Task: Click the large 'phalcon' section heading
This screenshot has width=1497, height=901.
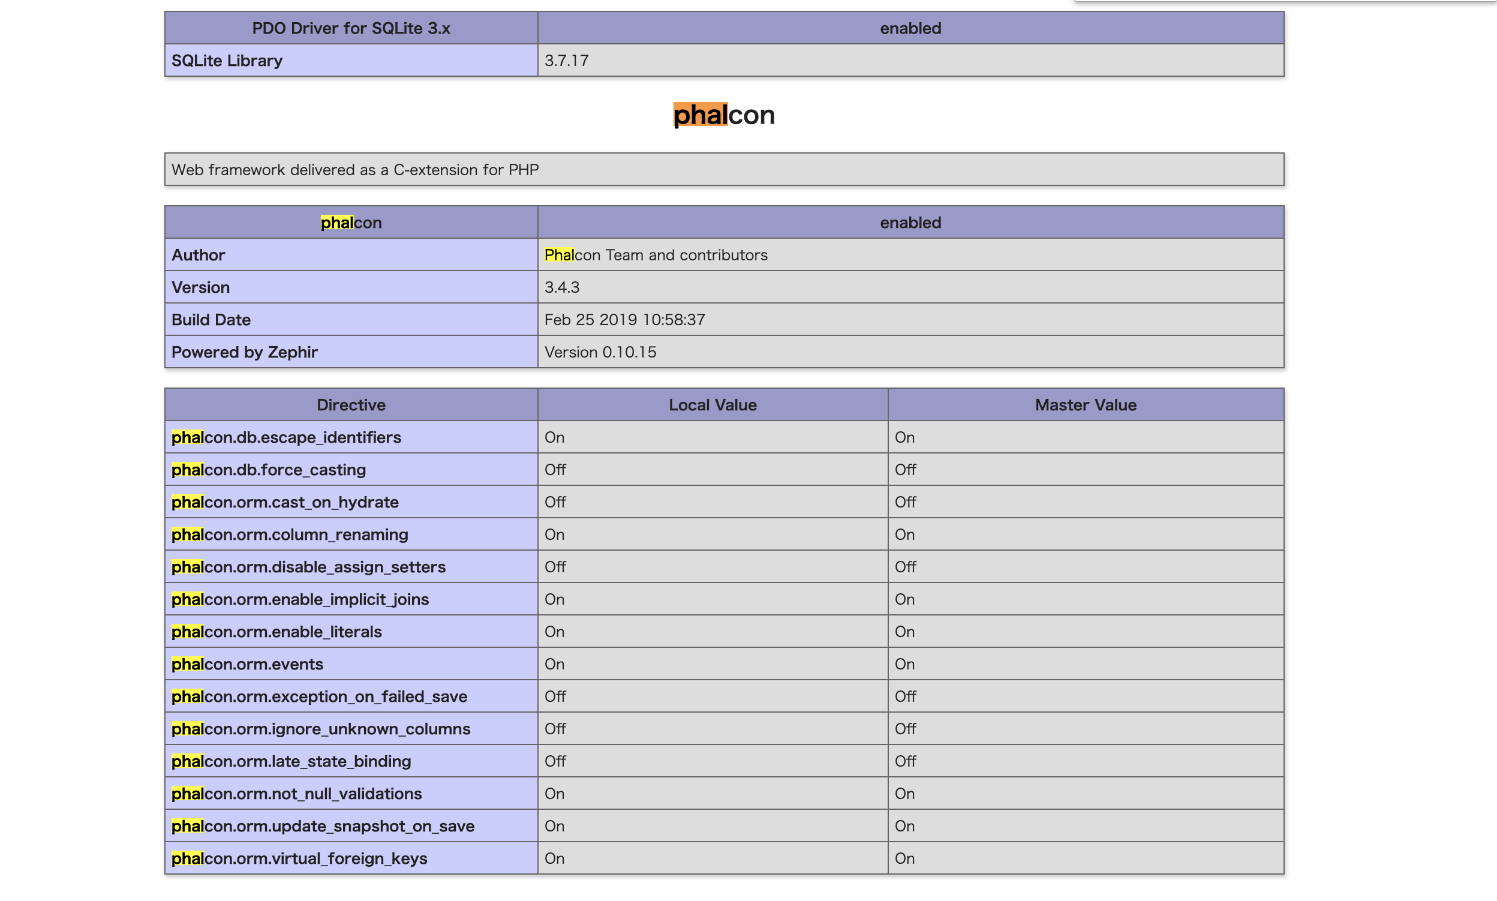Action: [724, 115]
